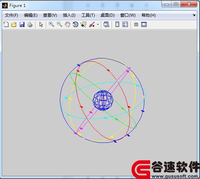Toggle the Brush data tool
Screen dimensions: 200x179
click(91, 24)
